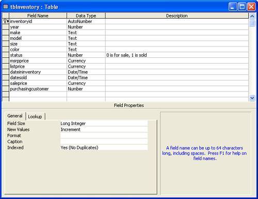Click the Indexed property label
The width and height of the screenshot is (258, 199).
point(15,147)
